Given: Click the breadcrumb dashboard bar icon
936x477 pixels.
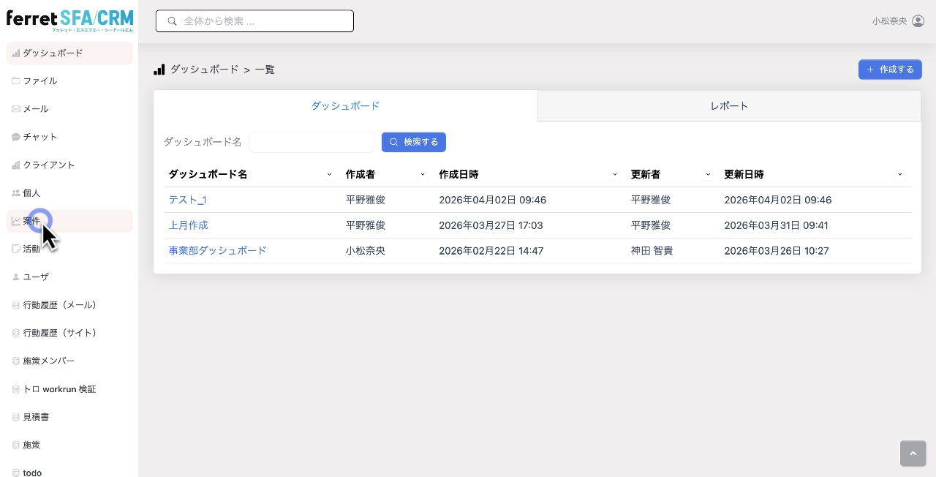Looking at the screenshot, I should (x=159, y=70).
